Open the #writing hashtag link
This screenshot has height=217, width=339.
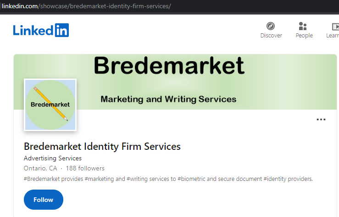click(x=137, y=179)
